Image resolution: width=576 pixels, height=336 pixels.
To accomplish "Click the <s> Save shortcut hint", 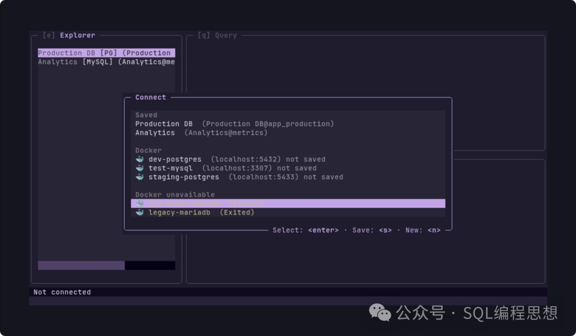I will [385, 230].
